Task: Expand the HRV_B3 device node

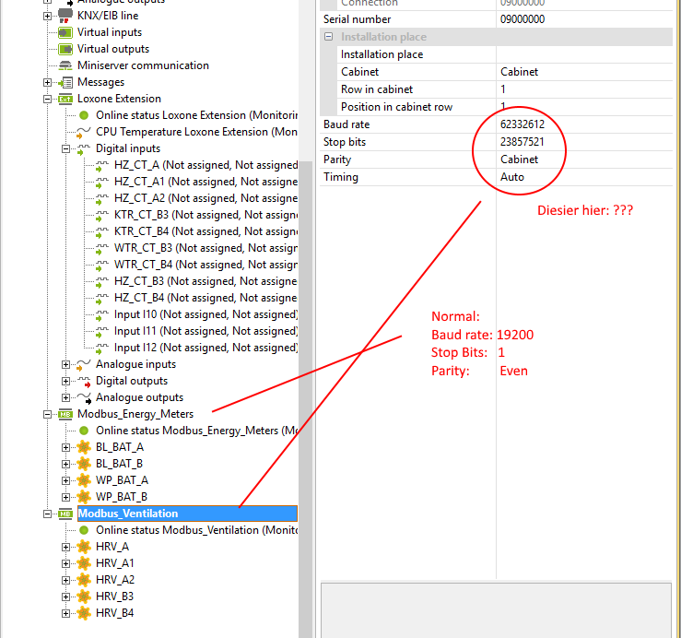Action: [65, 597]
